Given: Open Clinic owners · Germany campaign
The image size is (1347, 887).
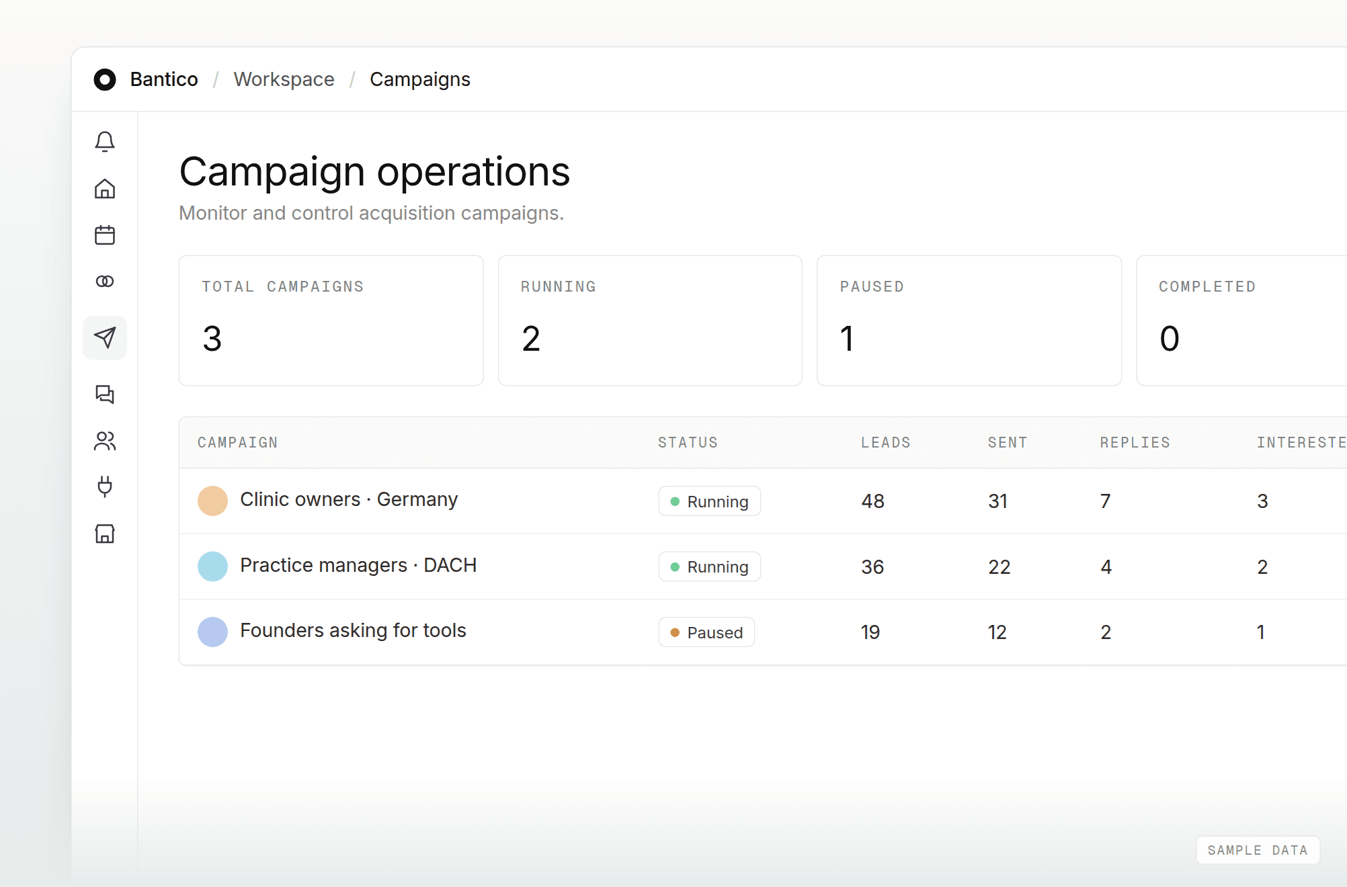Looking at the screenshot, I should pyautogui.click(x=349, y=499).
